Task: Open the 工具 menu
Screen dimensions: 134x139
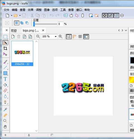Action: click(63, 10)
